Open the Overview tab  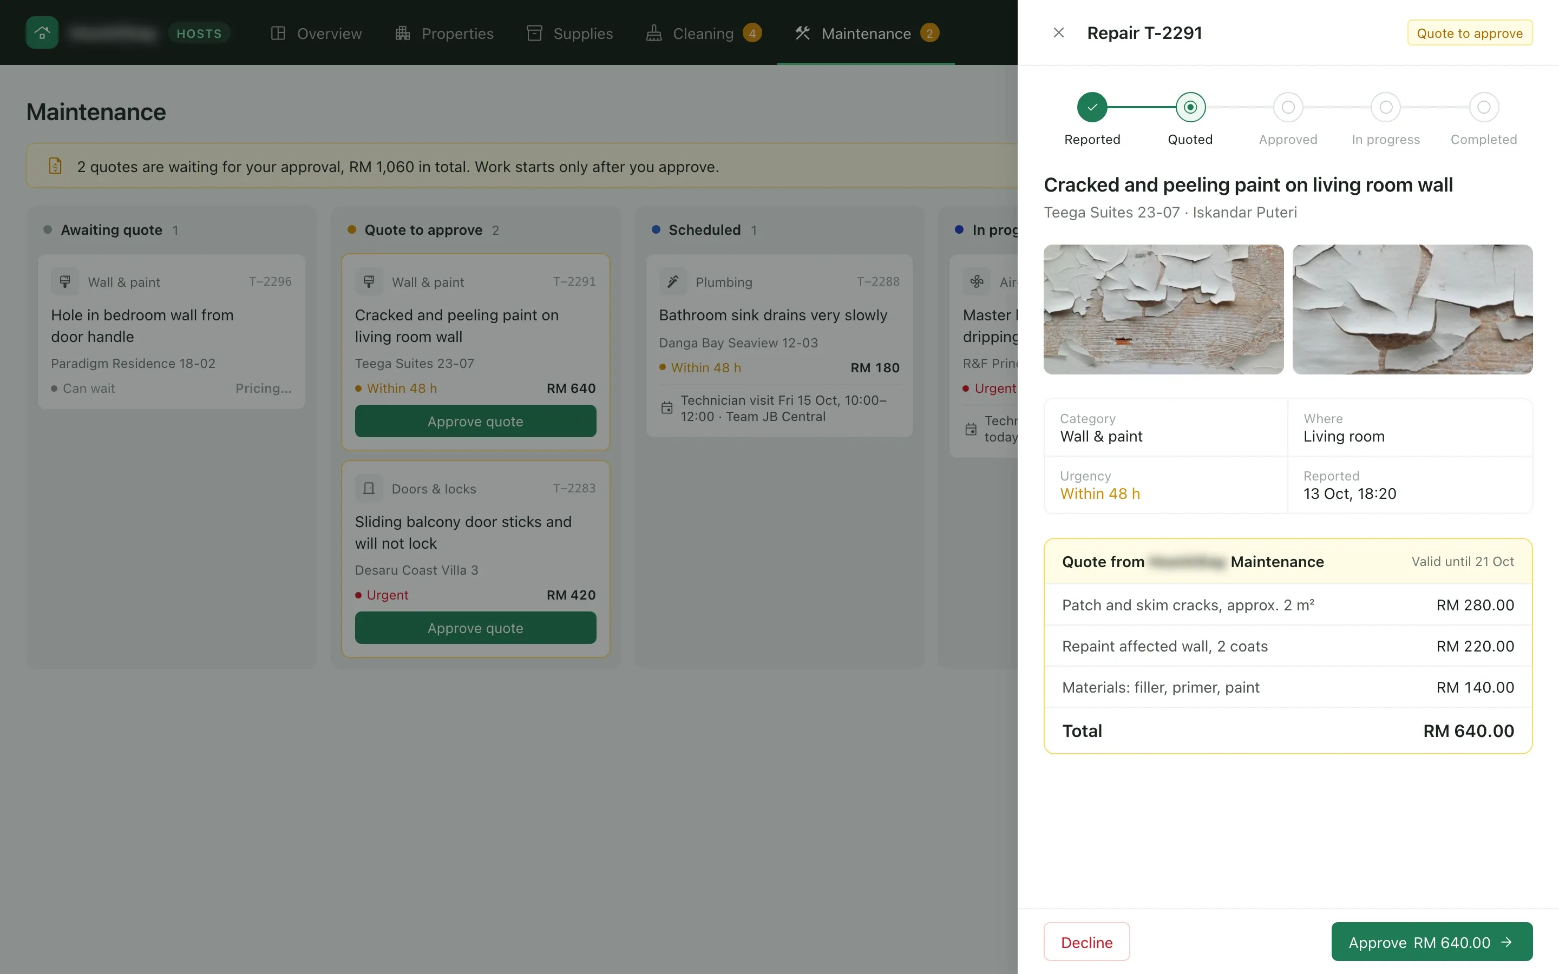[316, 33]
